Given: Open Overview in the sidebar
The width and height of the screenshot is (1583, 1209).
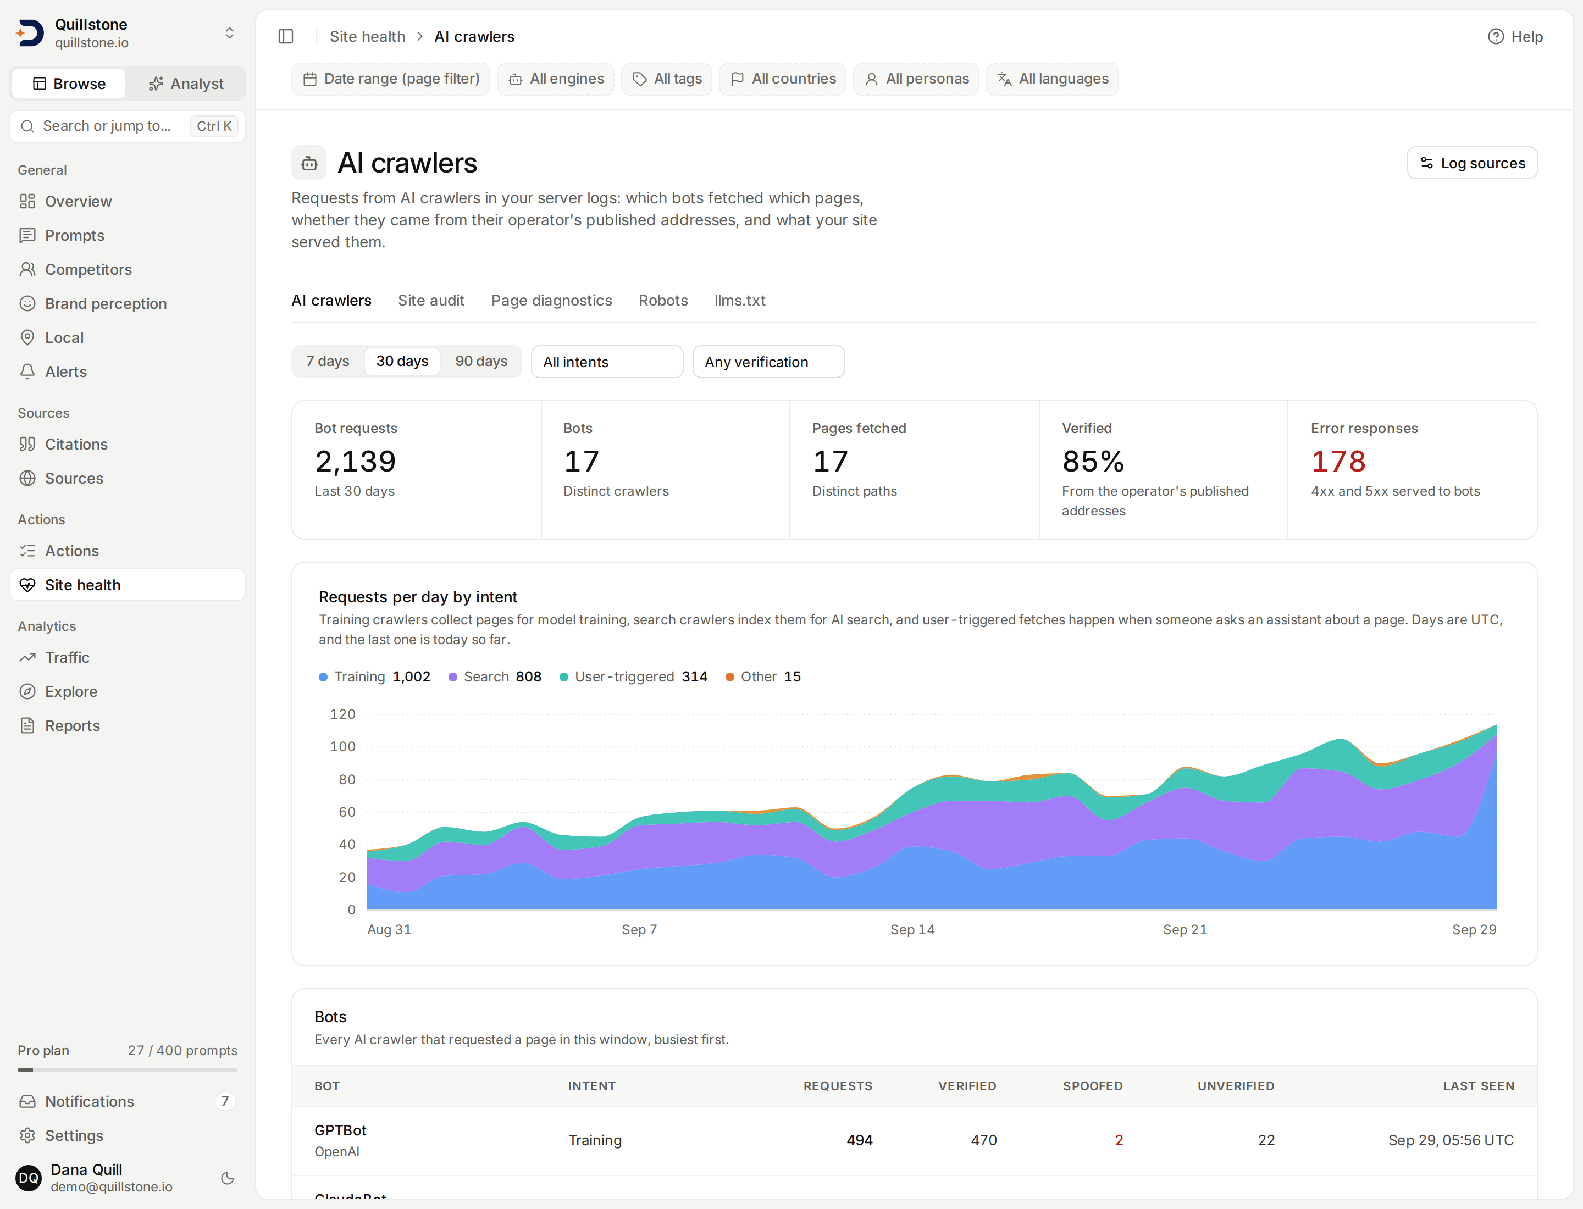Looking at the screenshot, I should pyautogui.click(x=128, y=202).
